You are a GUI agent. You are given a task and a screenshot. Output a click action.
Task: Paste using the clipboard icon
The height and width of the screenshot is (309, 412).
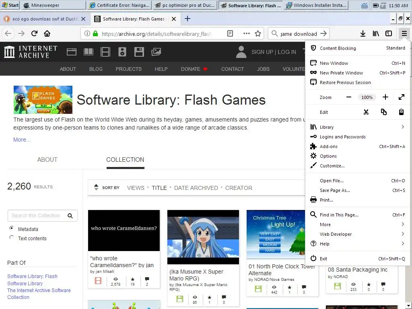tap(401, 112)
